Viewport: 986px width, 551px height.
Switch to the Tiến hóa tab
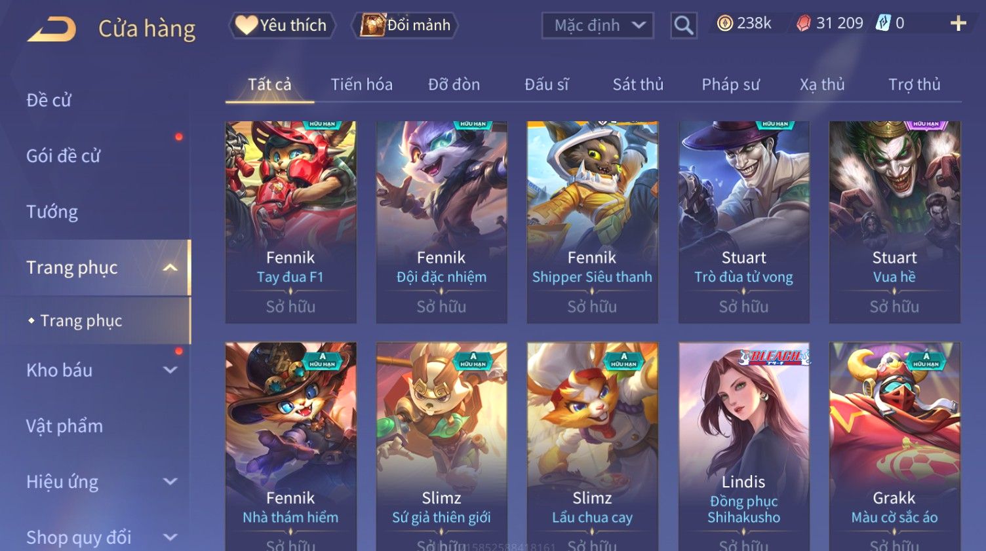click(361, 85)
